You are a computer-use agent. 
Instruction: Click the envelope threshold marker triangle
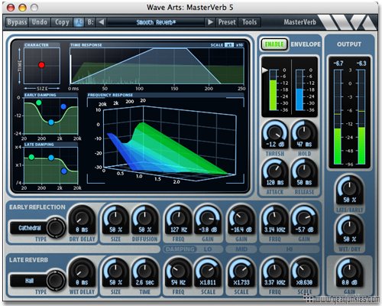(x=265, y=70)
